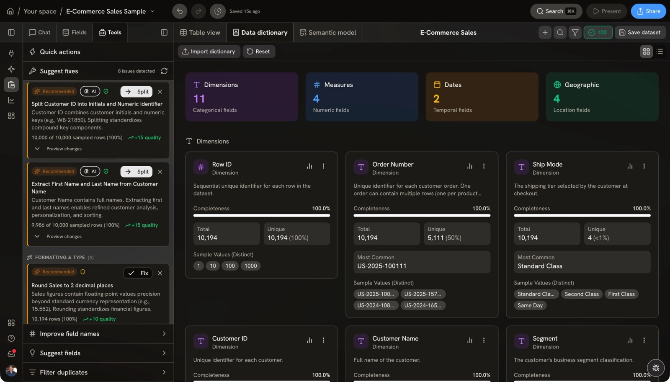Add new item with plus icon
670x382 pixels.
click(545, 32)
